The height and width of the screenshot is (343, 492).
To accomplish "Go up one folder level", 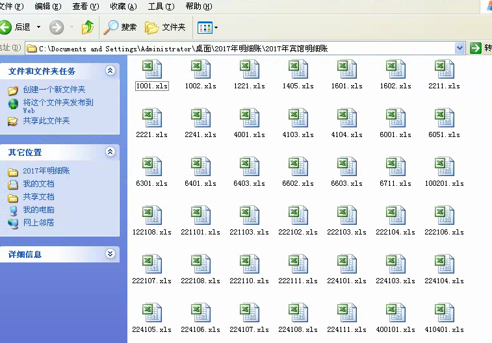I will tap(88, 27).
